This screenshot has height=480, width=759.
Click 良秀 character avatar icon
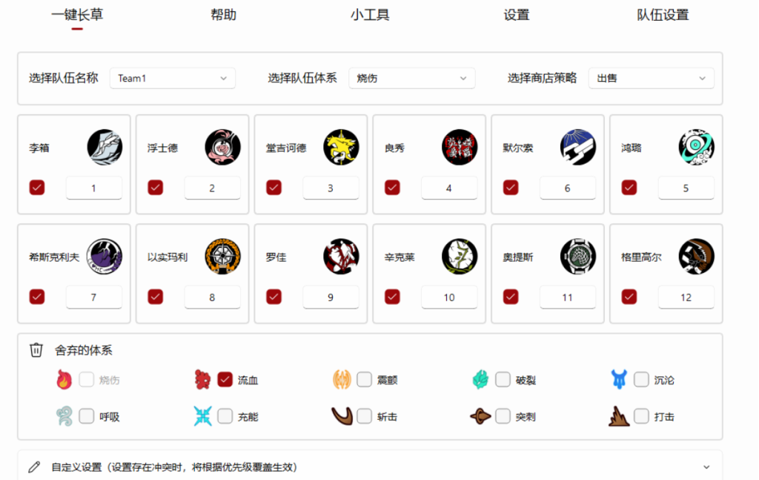tap(460, 148)
